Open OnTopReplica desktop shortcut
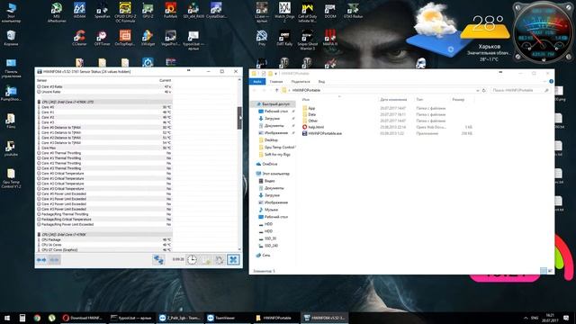The height and width of the screenshot is (324, 576). [125, 38]
